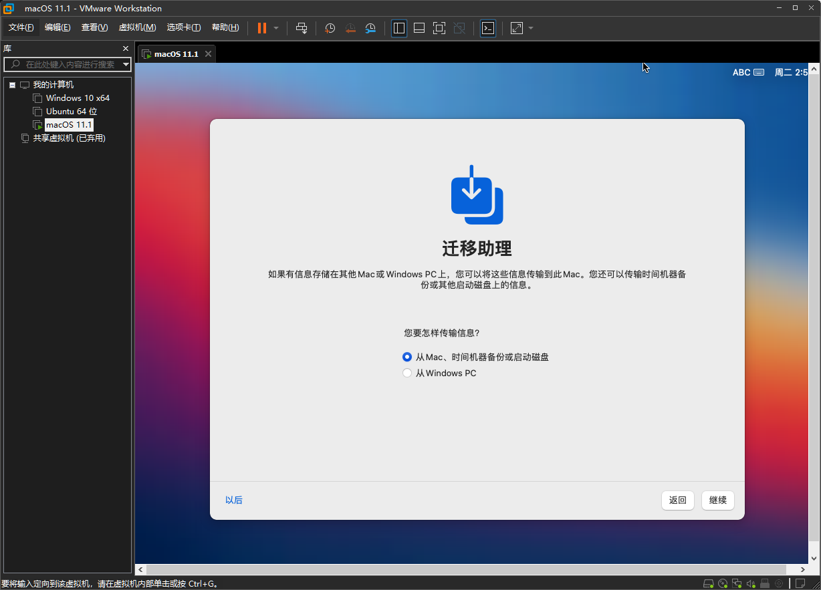This screenshot has width=821, height=590.
Task: Click the greyed camera device status icon
Action: coord(779,583)
